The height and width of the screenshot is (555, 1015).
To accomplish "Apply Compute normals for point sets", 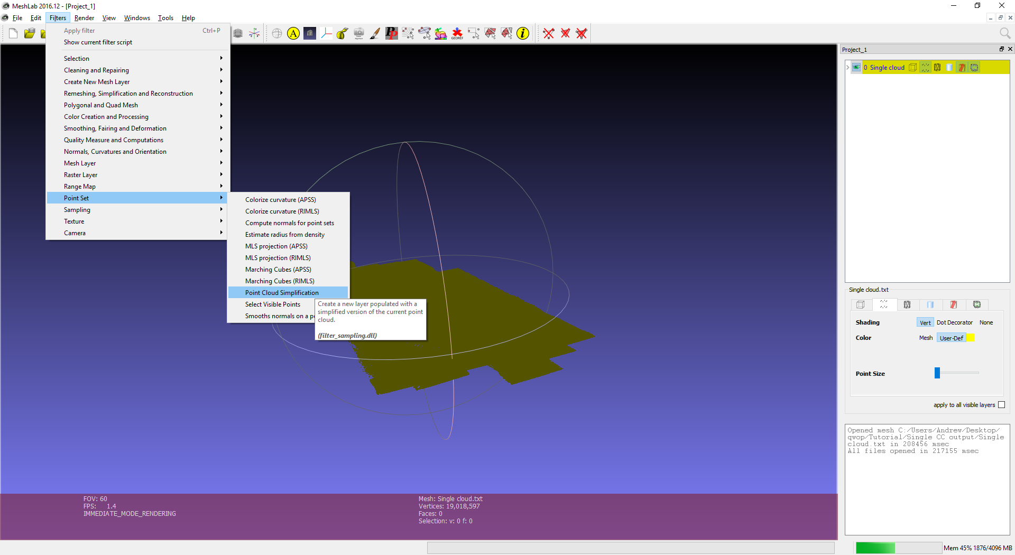I will [x=289, y=223].
